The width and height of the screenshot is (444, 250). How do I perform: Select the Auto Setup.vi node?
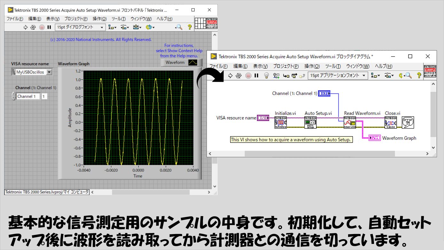(310, 122)
